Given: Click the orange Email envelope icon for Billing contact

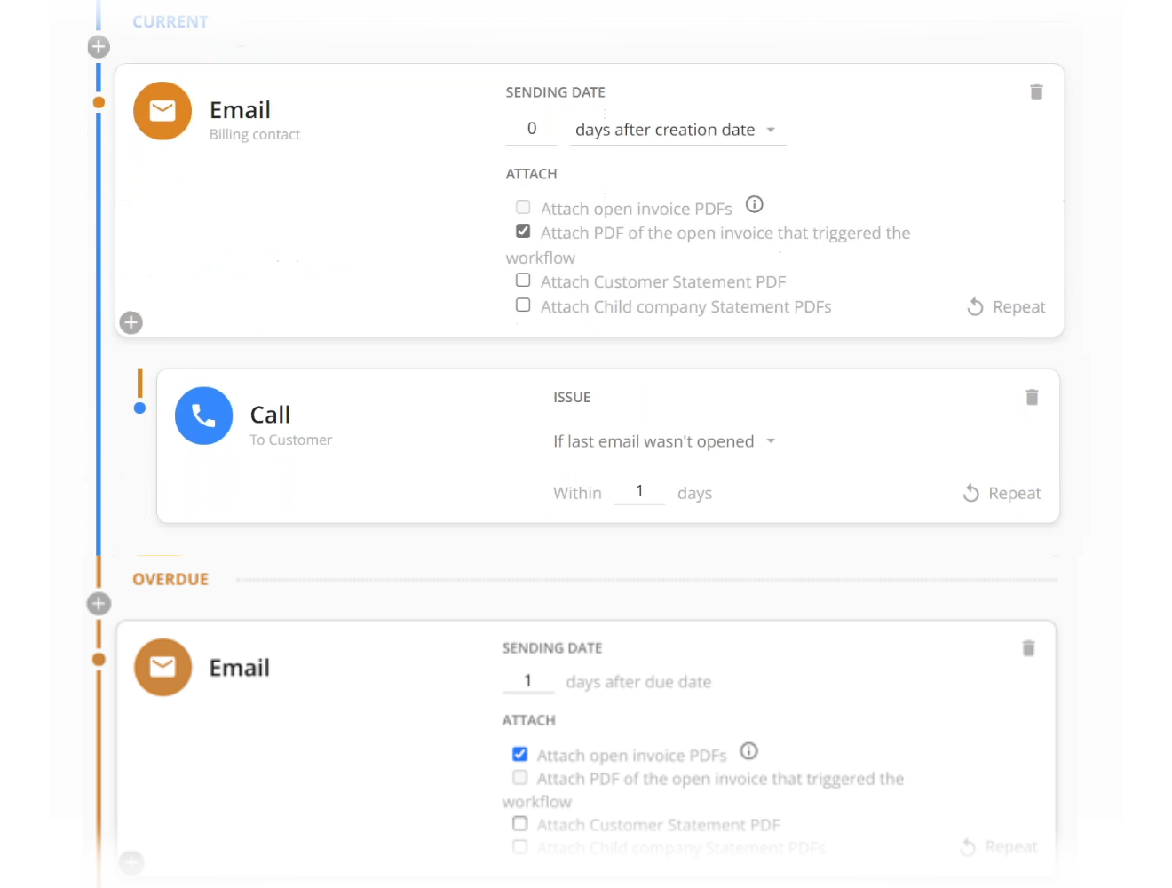Looking at the screenshot, I should coord(162,111).
